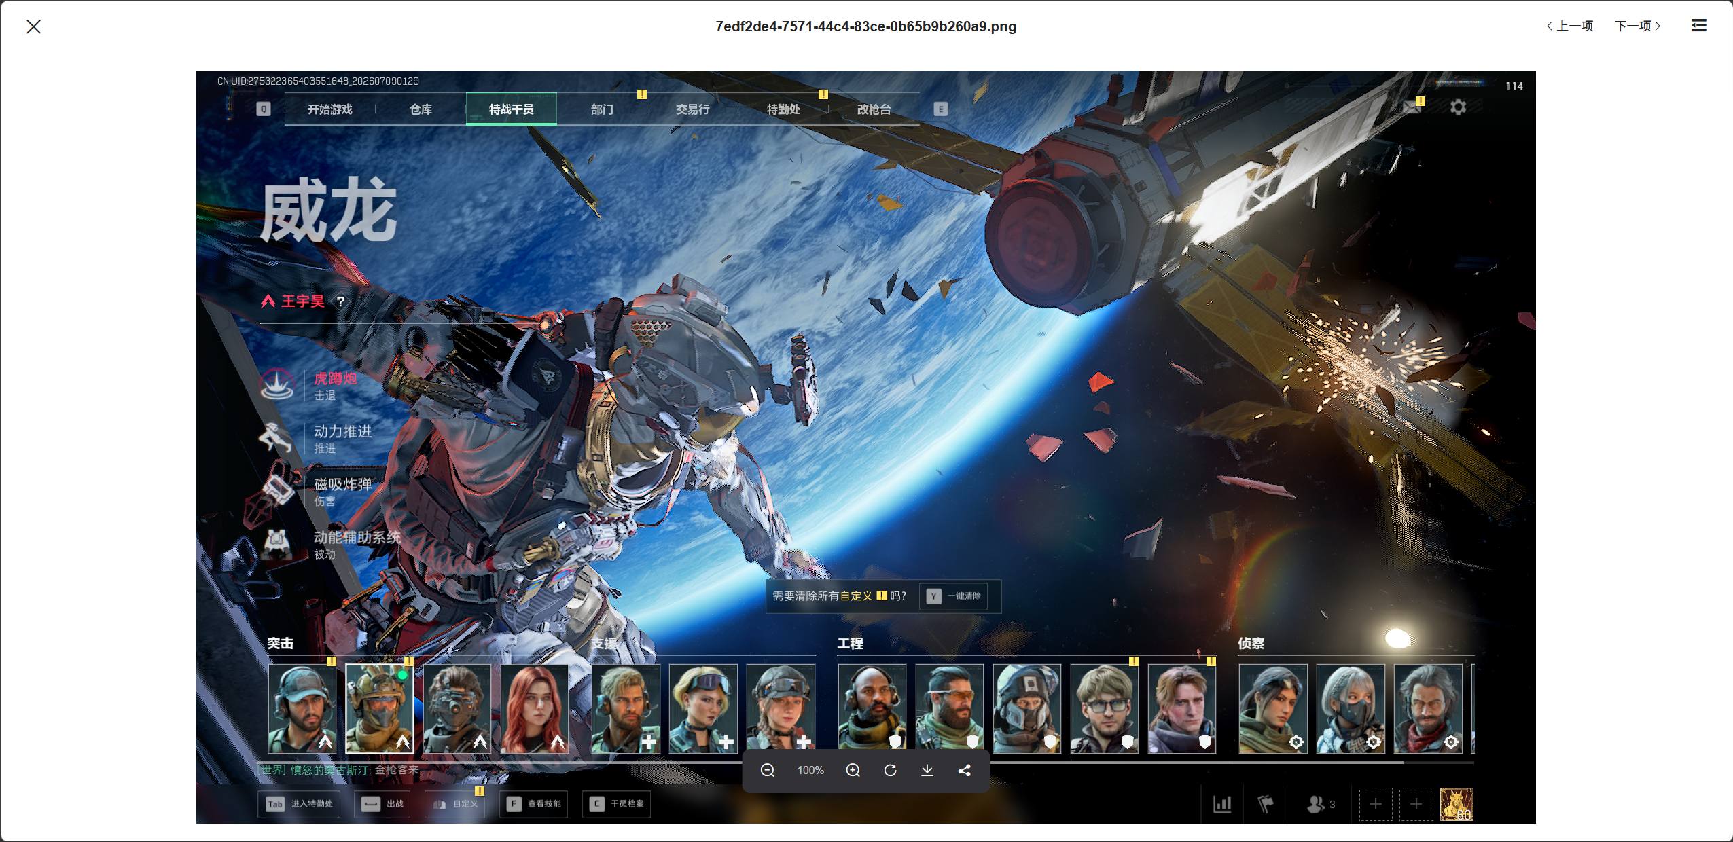
Task: Click the 一键清除 button
Action: pyautogui.click(x=954, y=596)
